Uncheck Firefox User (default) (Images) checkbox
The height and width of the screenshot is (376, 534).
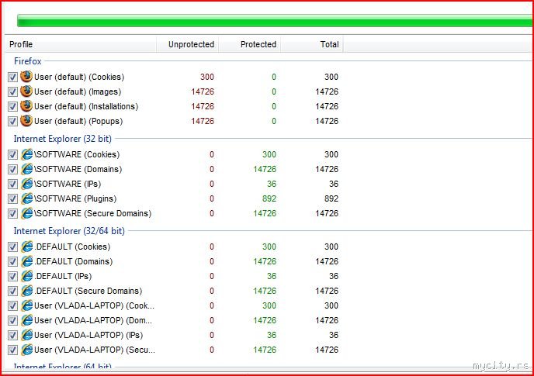pos(12,92)
